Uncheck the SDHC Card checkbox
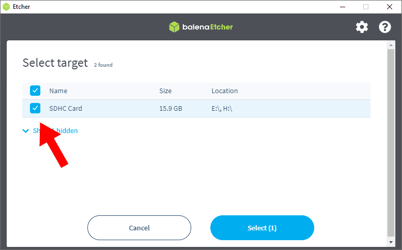 pos(35,108)
